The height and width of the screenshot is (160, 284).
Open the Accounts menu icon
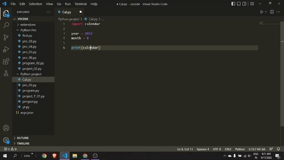[6, 128]
